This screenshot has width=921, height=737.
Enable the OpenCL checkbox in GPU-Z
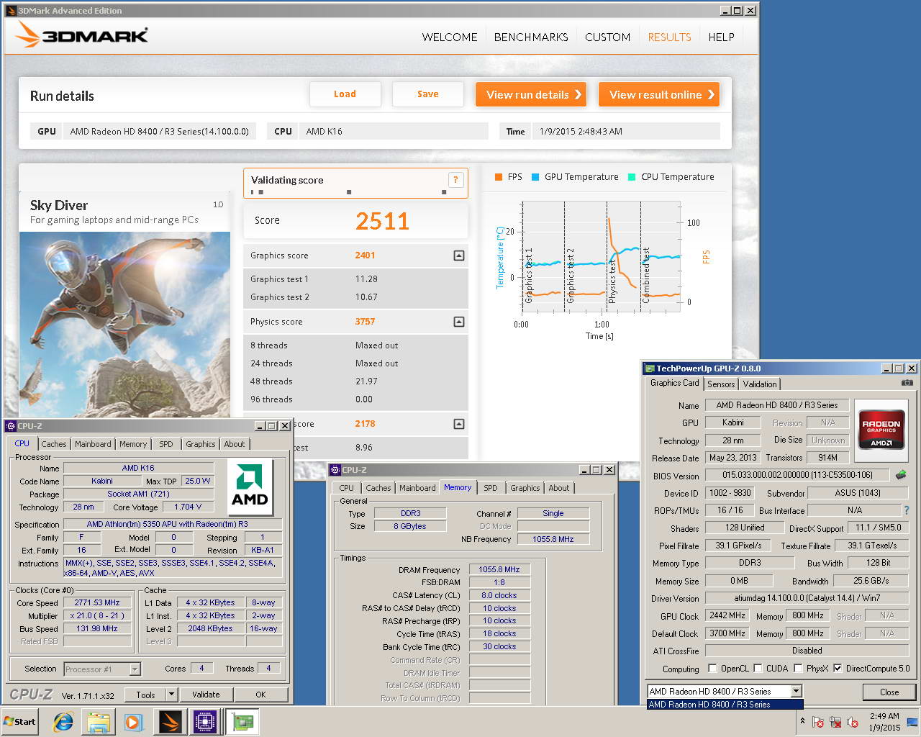712,669
